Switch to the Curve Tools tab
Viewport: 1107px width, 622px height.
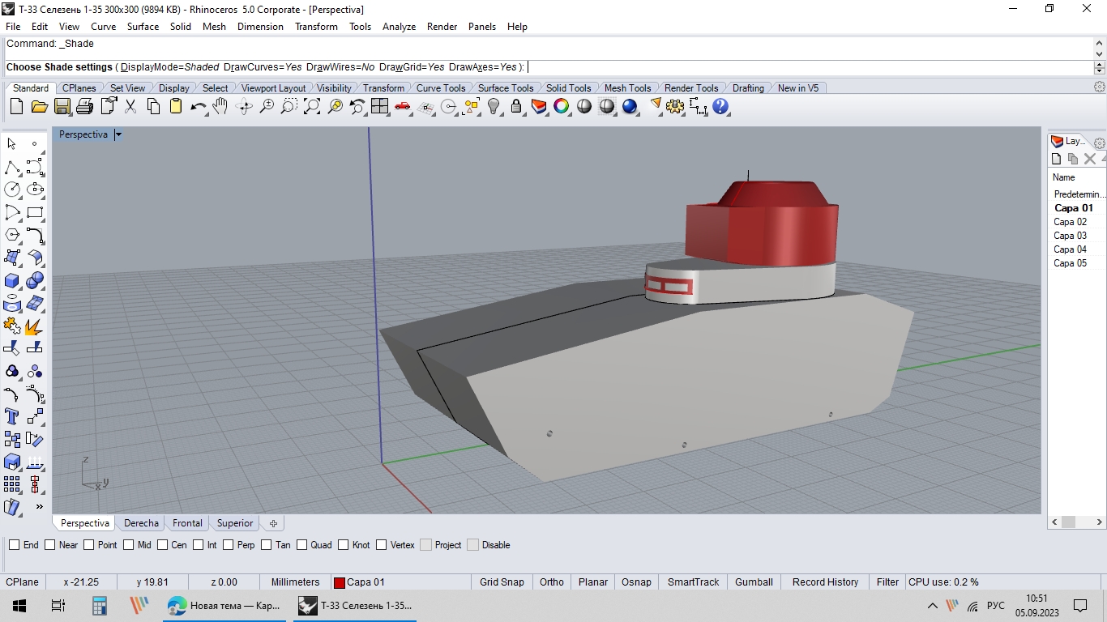441,88
